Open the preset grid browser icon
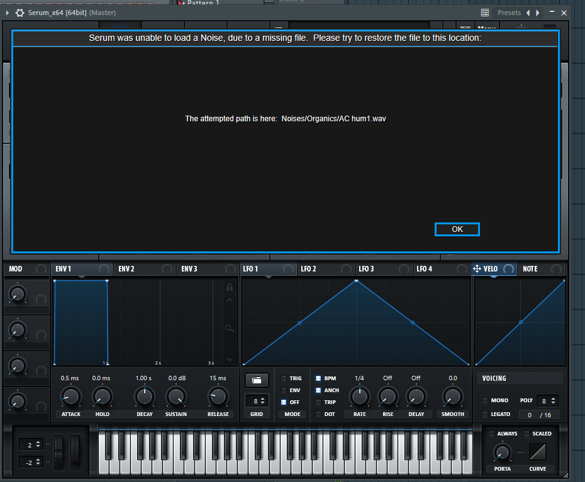Viewport: 585px width, 482px height. [484, 13]
